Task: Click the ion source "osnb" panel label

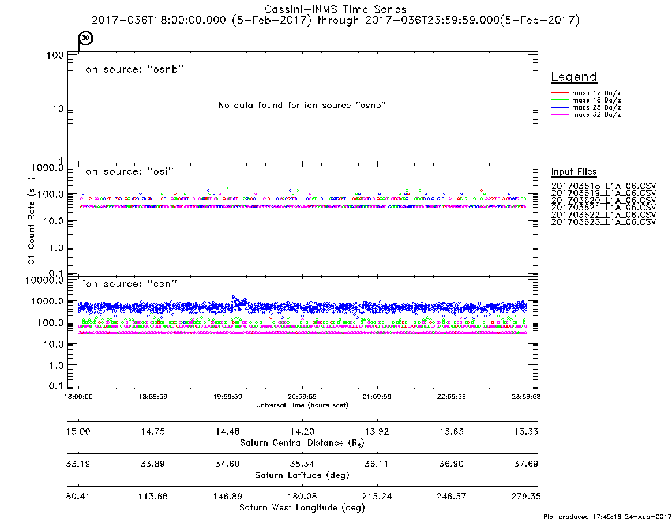Action: pos(133,69)
